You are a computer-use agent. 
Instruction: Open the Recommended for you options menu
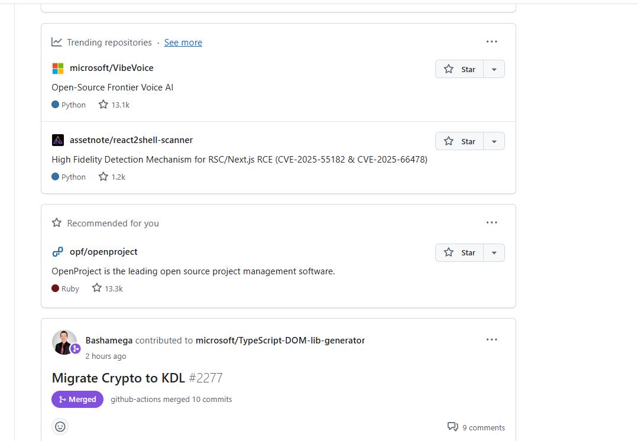click(491, 222)
